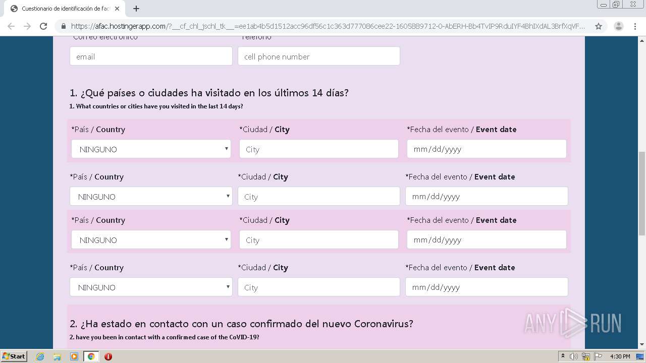The width and height of the screenshot is (646, 363).
Task: Click fourth Event date mm/dd/yyyy field
Action: [487, 287]
